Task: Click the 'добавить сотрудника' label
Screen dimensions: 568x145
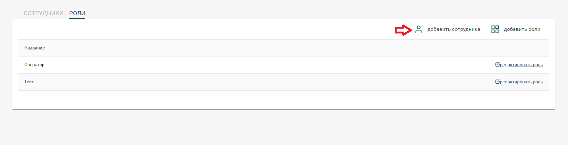Action: (454, 29)
